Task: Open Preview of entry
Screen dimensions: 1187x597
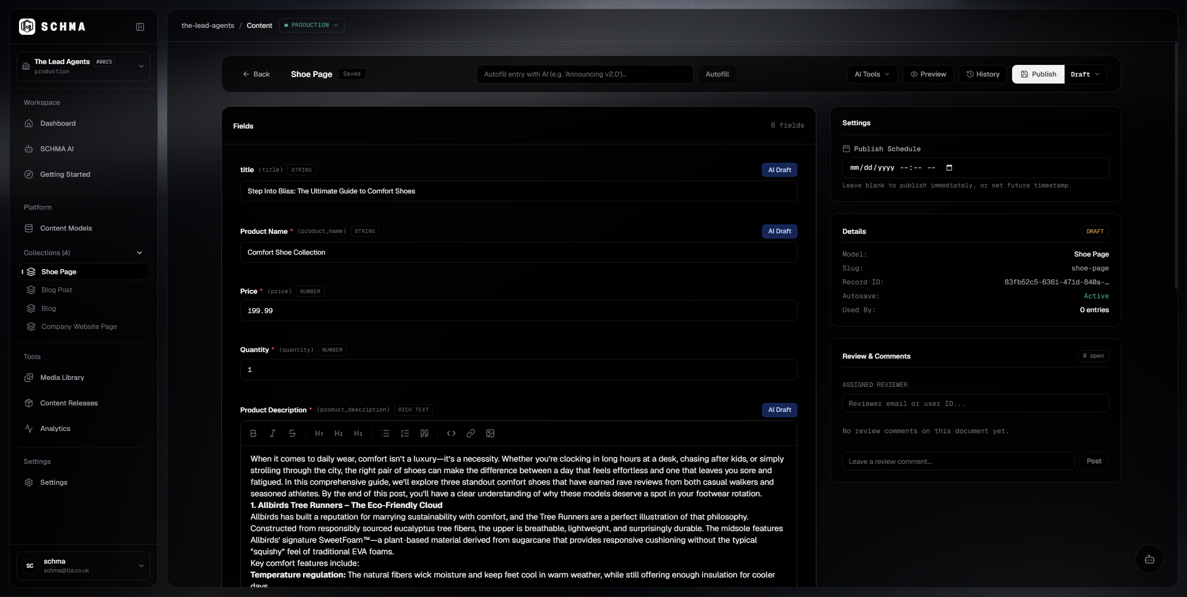Action: point(928,74)
